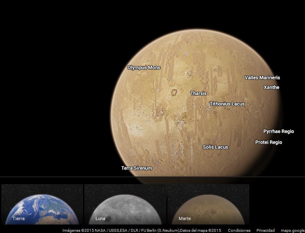Click the Solis Lacus label

tap(215, 147)
